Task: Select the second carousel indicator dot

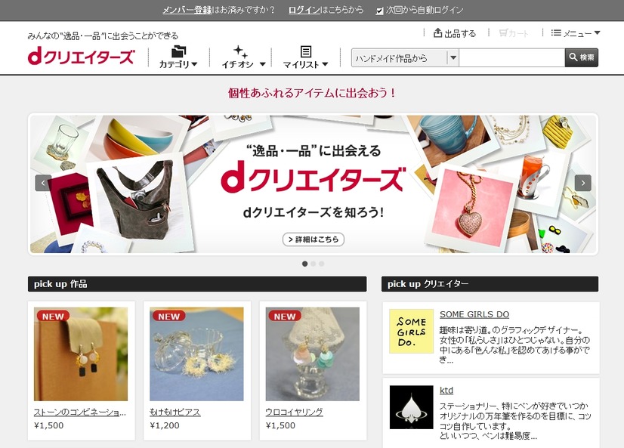Action: (x=314, y=264)
